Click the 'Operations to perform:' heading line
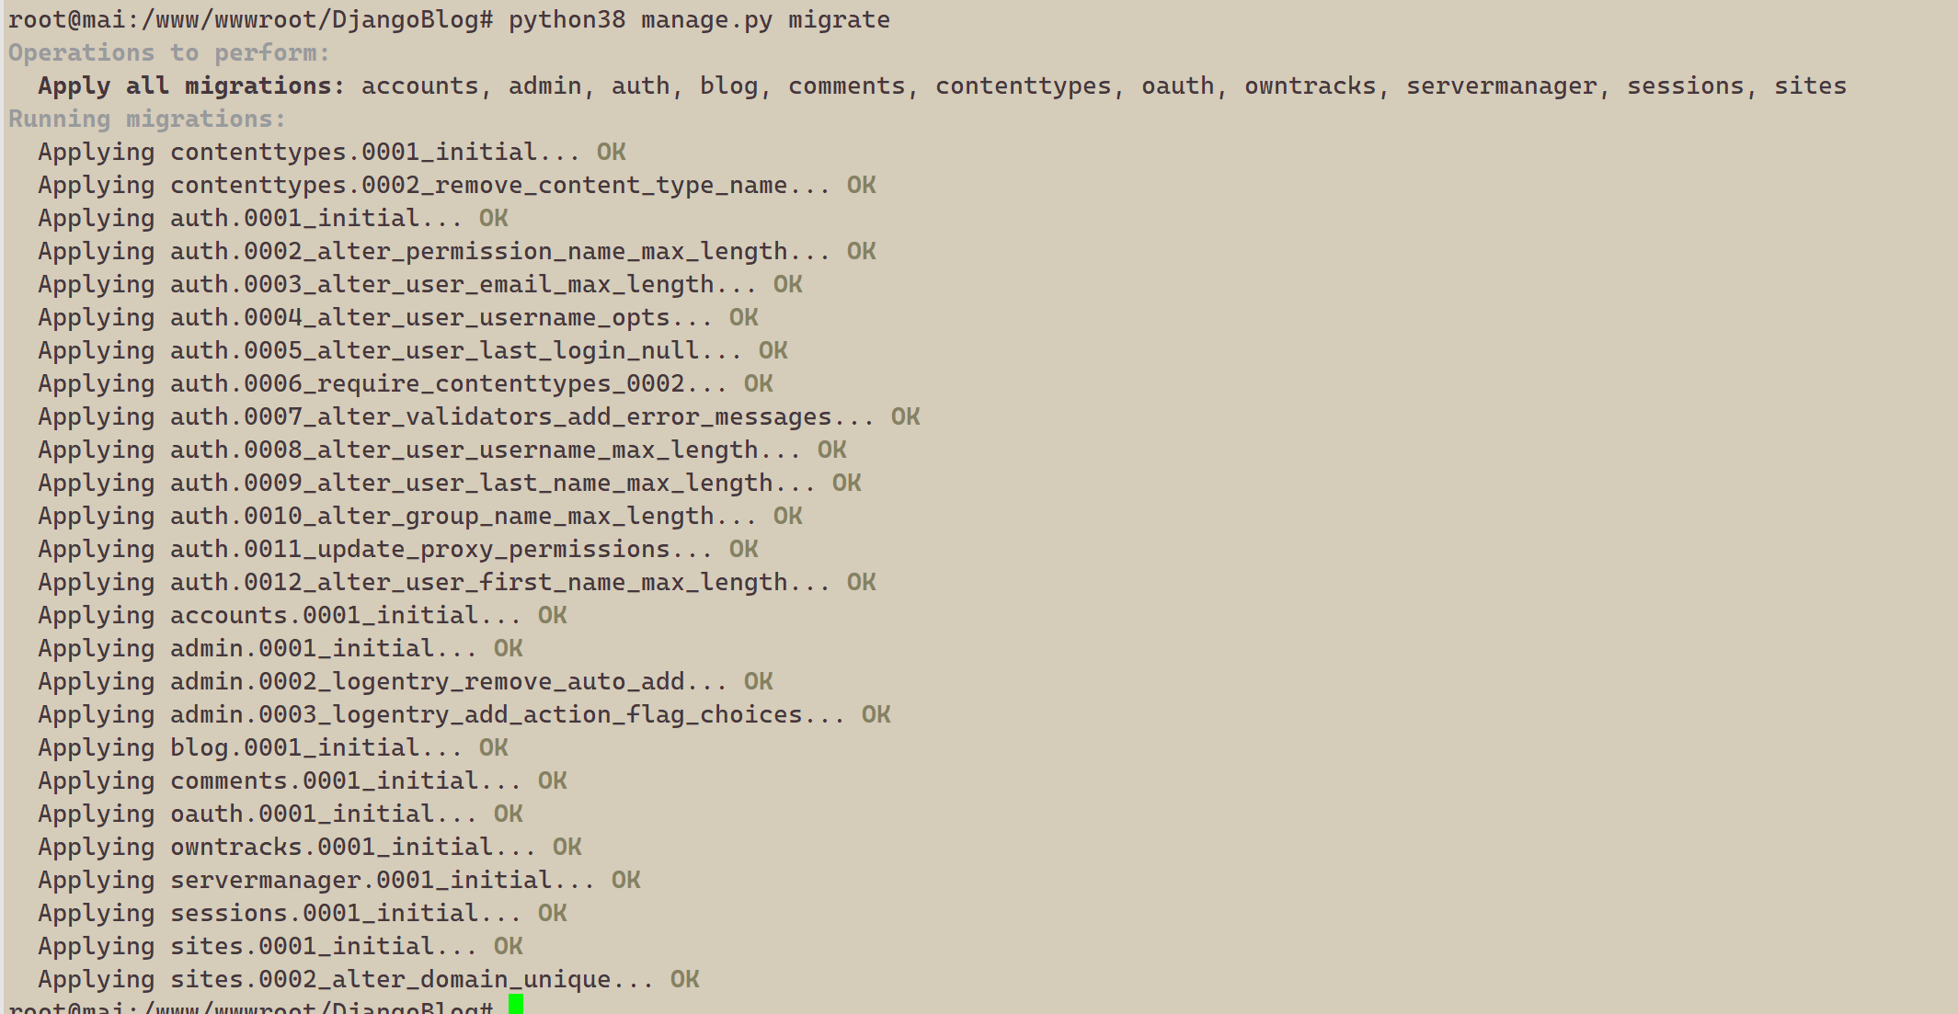Image resolution: width=1958 pixels, height=1014 pixels. [169, 53]
